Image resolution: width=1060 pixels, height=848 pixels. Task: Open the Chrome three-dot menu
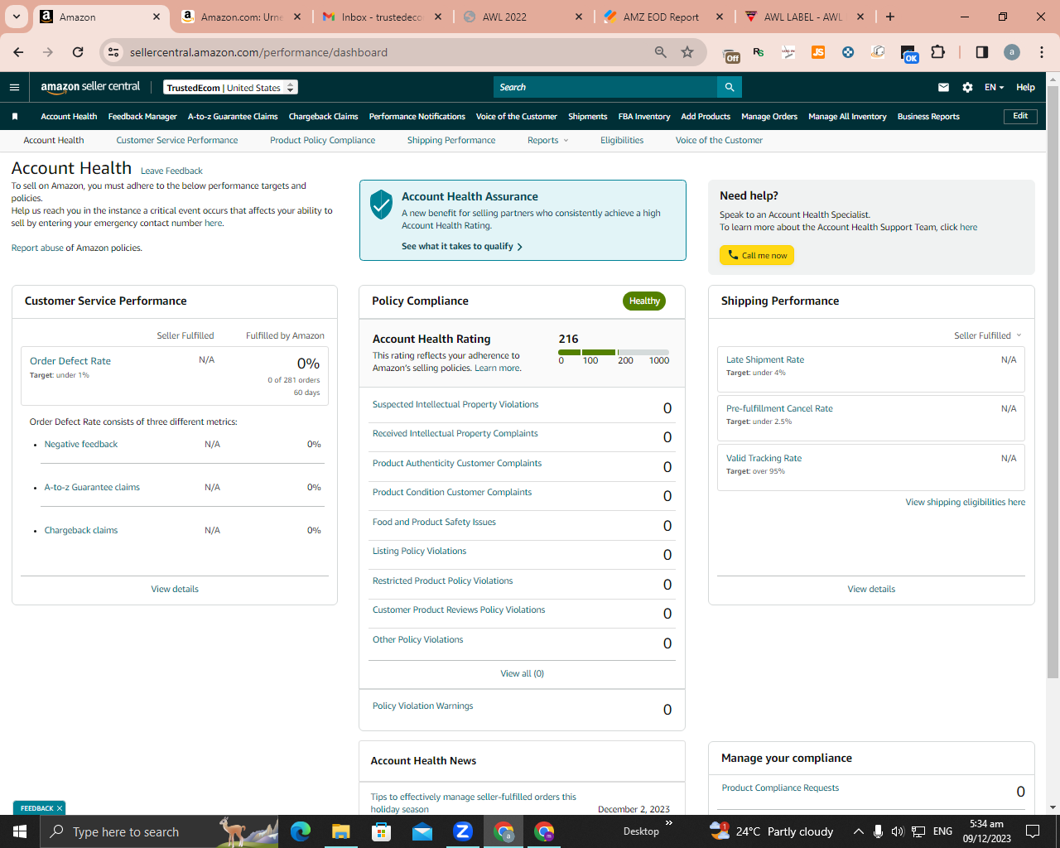(x=1042, y=52)
